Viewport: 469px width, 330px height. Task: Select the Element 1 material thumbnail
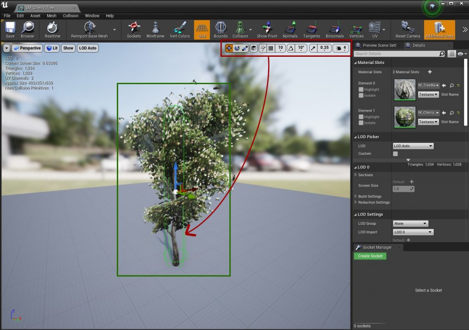405,117
